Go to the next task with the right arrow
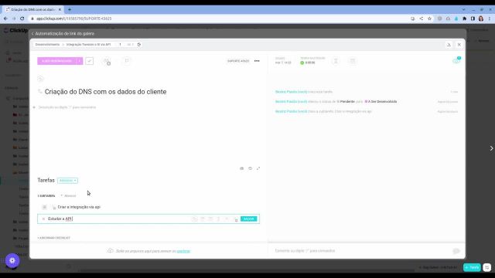 [x=492, y=148]
